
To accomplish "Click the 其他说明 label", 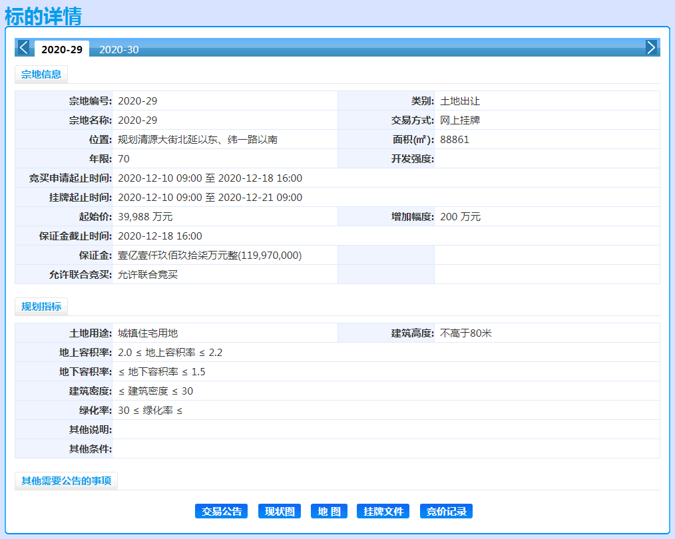I will 91,430.
